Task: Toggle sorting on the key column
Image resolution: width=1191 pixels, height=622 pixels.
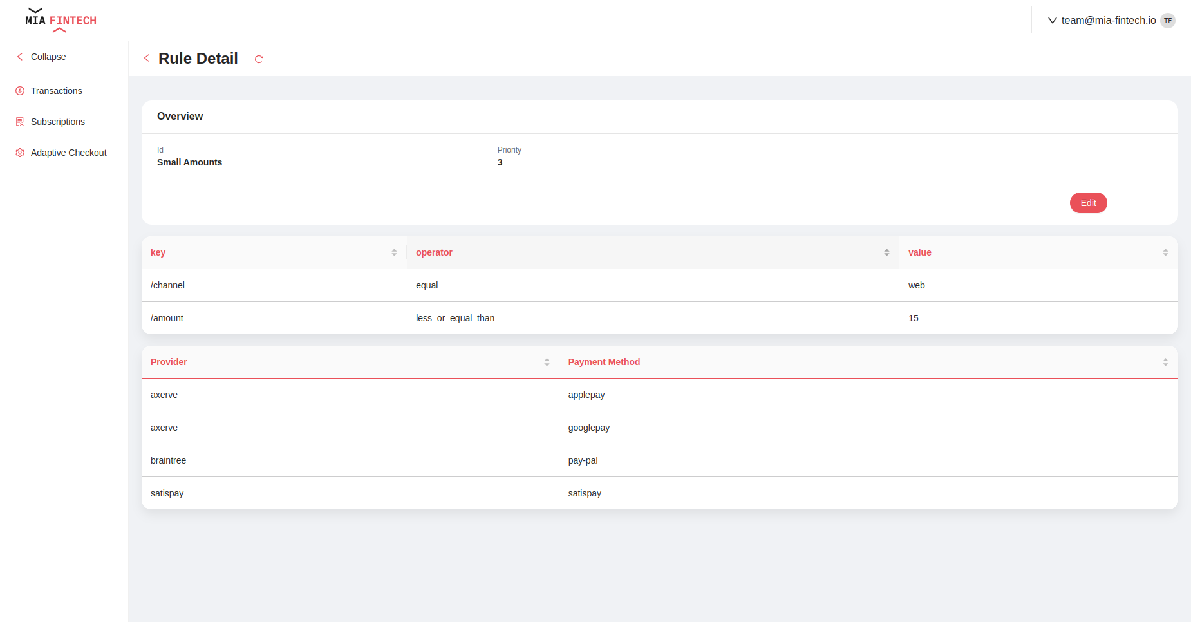Action: coord(394,252)
